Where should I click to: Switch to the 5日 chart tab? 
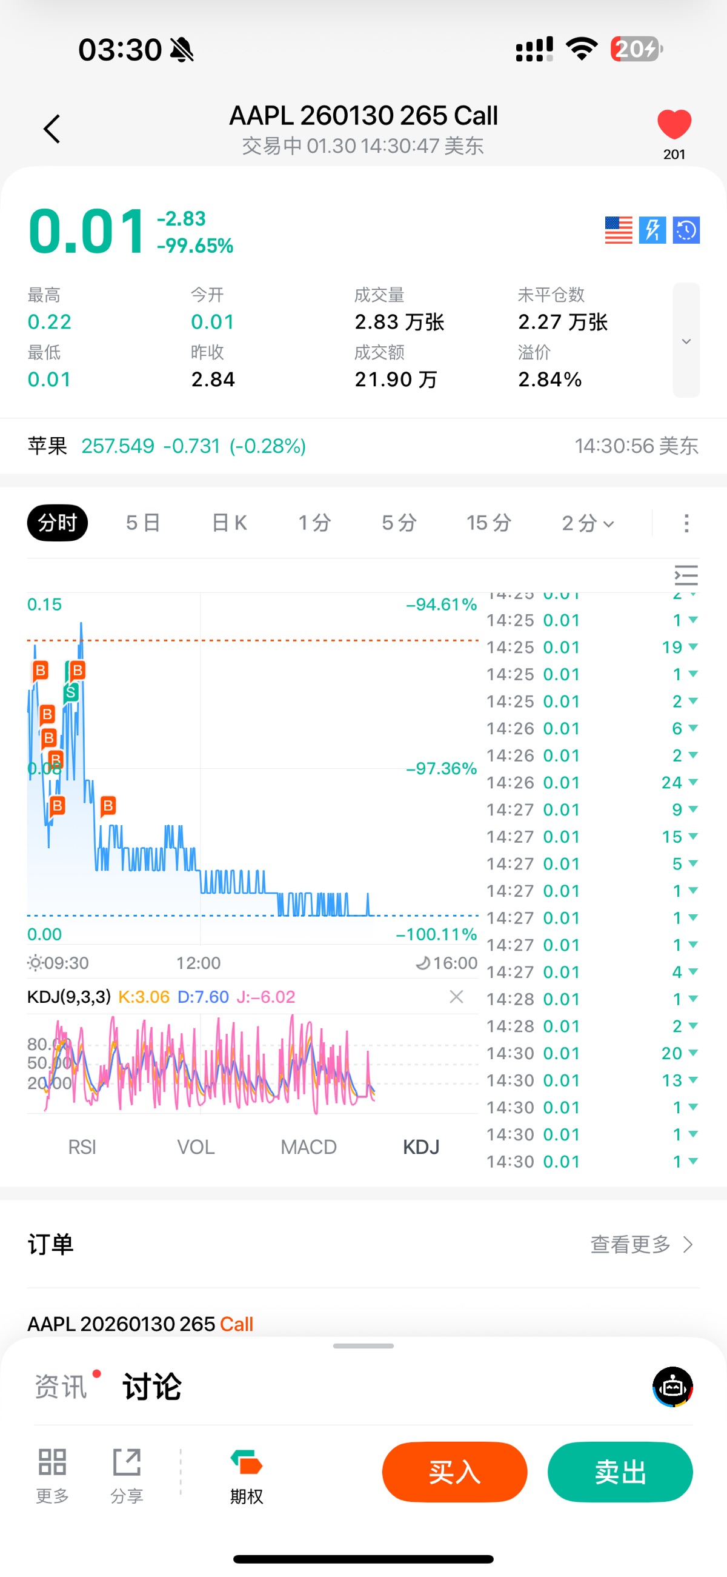click(143, 523)
